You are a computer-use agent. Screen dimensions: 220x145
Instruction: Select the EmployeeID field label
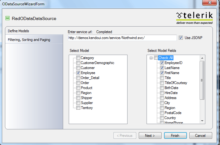click(173, 63)
